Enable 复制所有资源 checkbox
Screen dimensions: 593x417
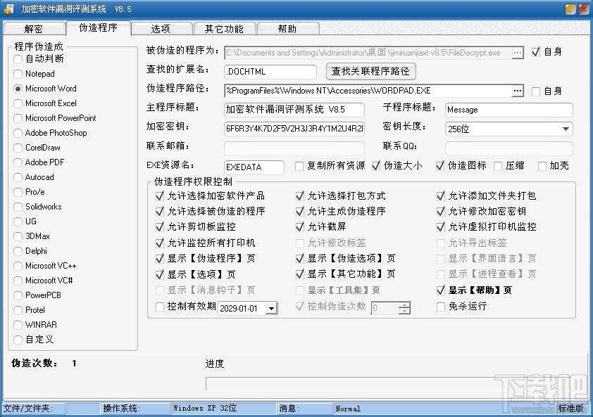point(299,166)
